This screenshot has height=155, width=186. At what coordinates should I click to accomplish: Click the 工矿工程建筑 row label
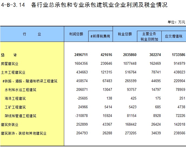[x=15, y=107]
